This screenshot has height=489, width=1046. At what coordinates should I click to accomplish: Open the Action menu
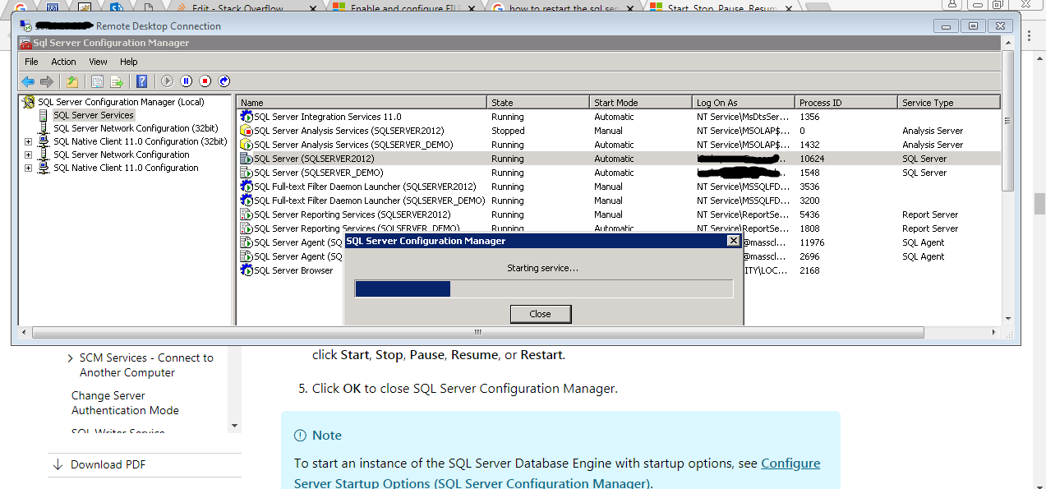coord(63,62)
